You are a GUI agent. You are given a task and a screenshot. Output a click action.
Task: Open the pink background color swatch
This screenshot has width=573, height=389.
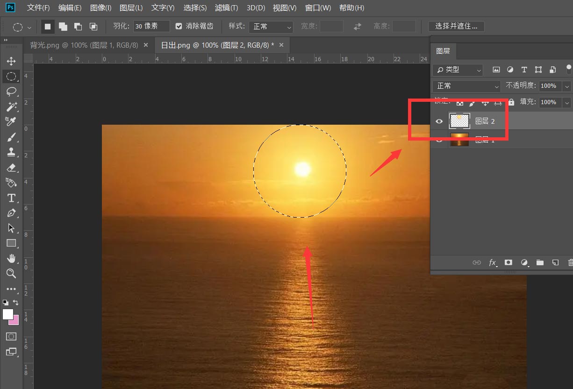15,321
